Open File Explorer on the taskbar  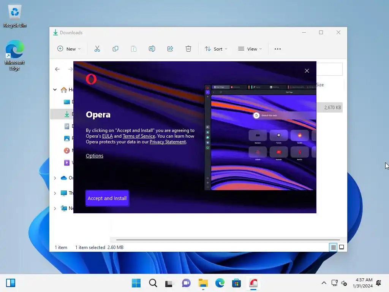[x=203, y=283]
